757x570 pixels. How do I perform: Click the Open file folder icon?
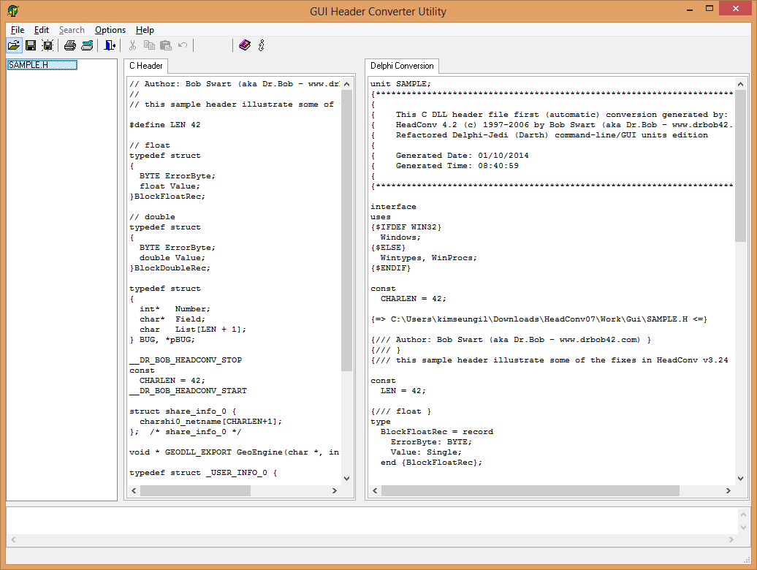coord(14,45)
